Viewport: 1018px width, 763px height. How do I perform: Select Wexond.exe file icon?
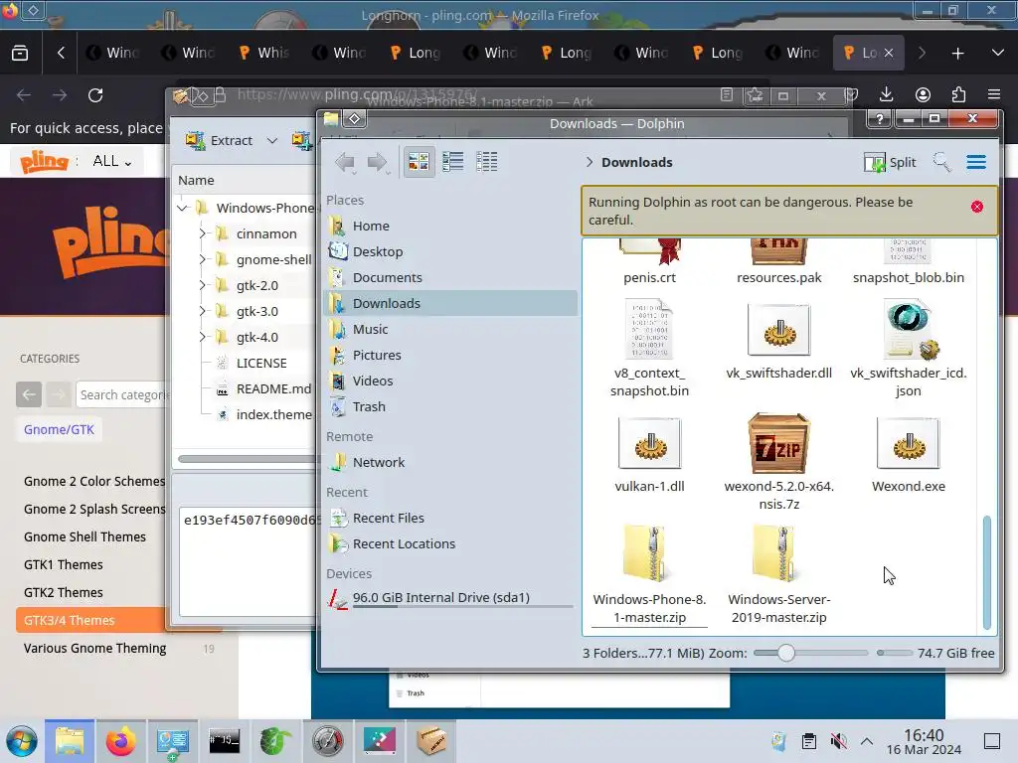[908, 444]
